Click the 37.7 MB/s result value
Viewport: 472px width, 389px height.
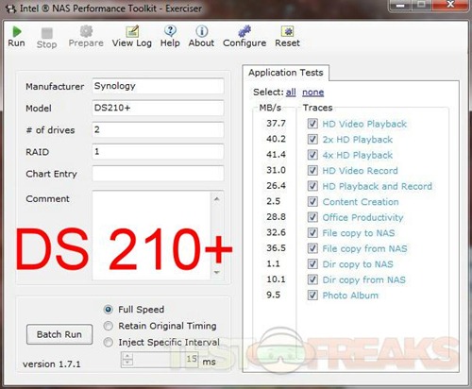point(276,124)
